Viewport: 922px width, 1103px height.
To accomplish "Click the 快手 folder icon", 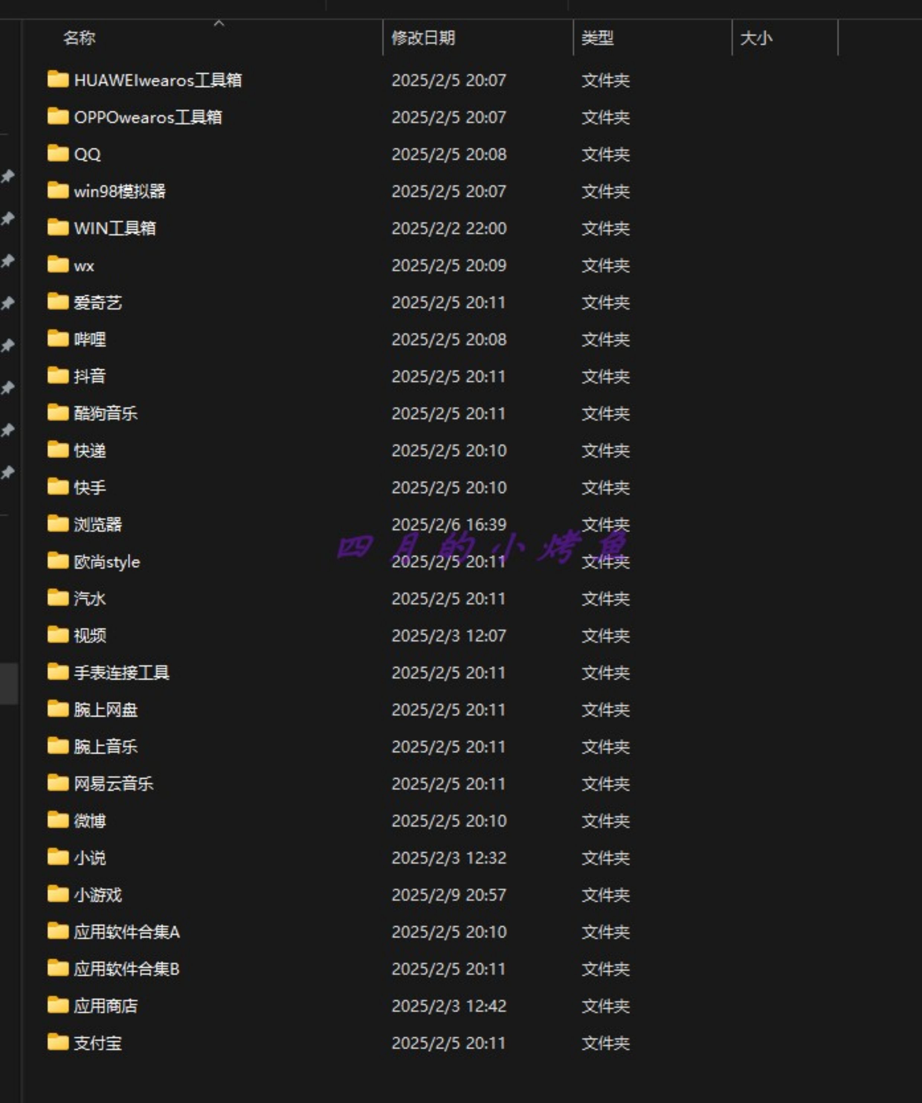I will (58, 486).
